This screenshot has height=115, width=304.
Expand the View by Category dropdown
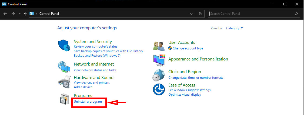click(x=234, y=28)
